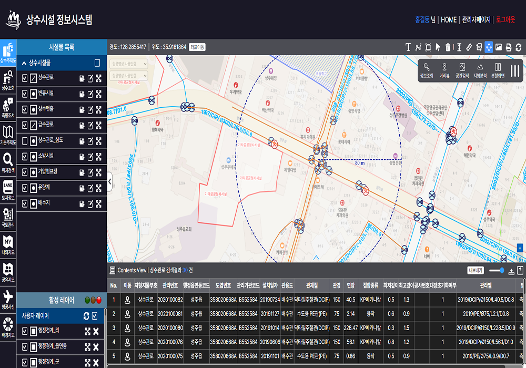Viewport: 526px width, 368px height.
Task: Open the 나의지도 sidebar menu
Action: [8, 246]
